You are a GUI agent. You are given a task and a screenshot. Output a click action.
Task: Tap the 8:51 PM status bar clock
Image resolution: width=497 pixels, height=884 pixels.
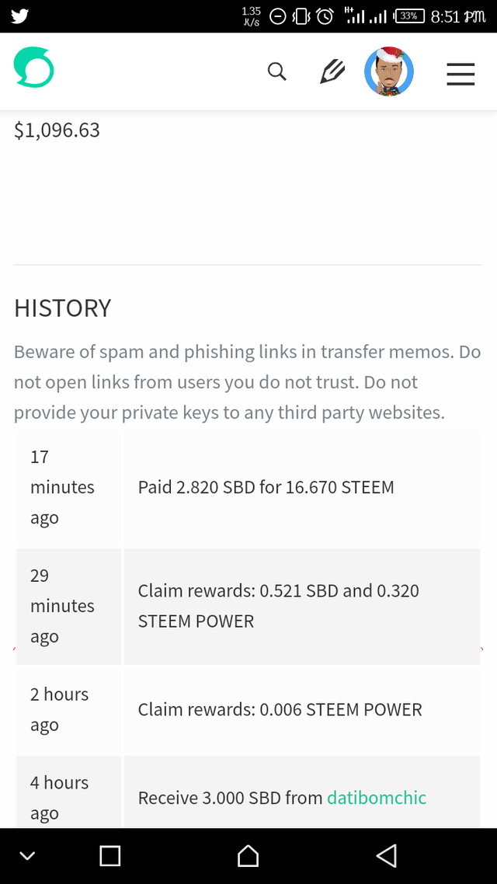pyautogui.click(x=457, y=16)
